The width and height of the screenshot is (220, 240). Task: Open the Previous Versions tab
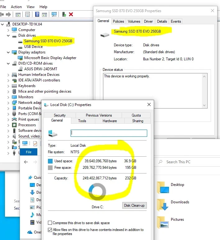pyautogui.click(x=99, y=115)
